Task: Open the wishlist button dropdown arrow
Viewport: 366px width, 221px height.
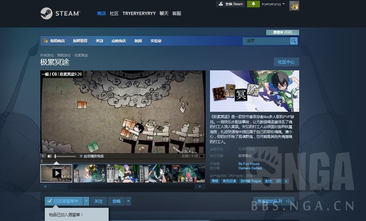Action: (86, 201)
